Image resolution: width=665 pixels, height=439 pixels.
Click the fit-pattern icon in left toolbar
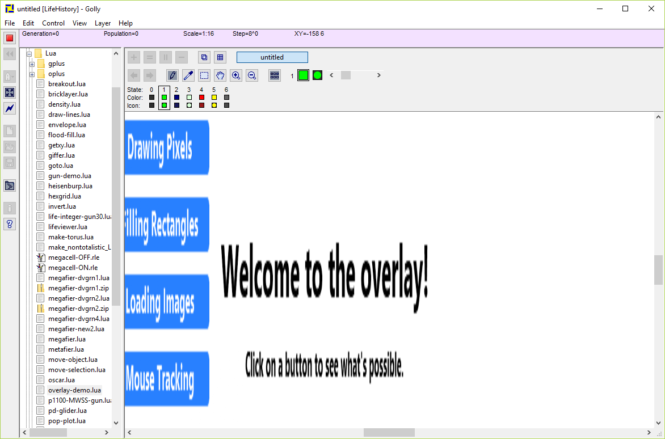10,92
